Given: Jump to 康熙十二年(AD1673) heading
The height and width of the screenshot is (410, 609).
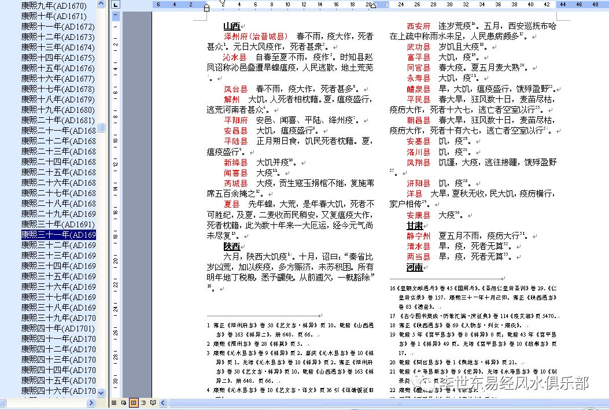Looking at the screenshot, I should pos(57,37).
